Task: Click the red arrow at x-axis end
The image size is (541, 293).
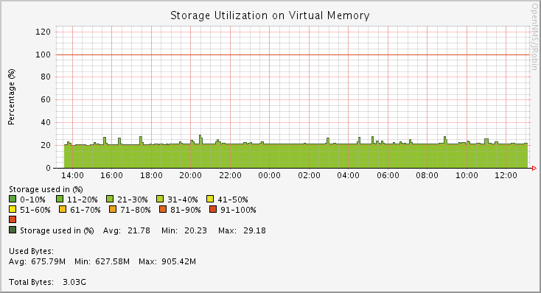Action: coord(534,168)
